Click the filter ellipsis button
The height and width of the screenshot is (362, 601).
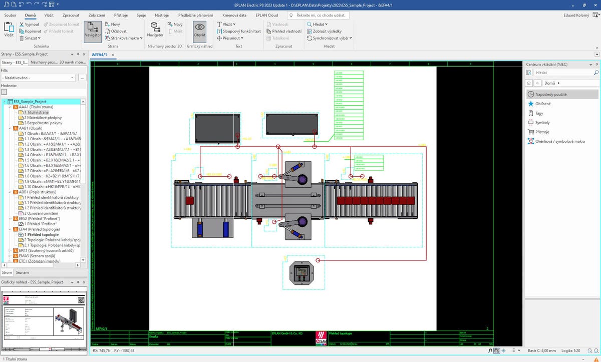click(82, 78)
